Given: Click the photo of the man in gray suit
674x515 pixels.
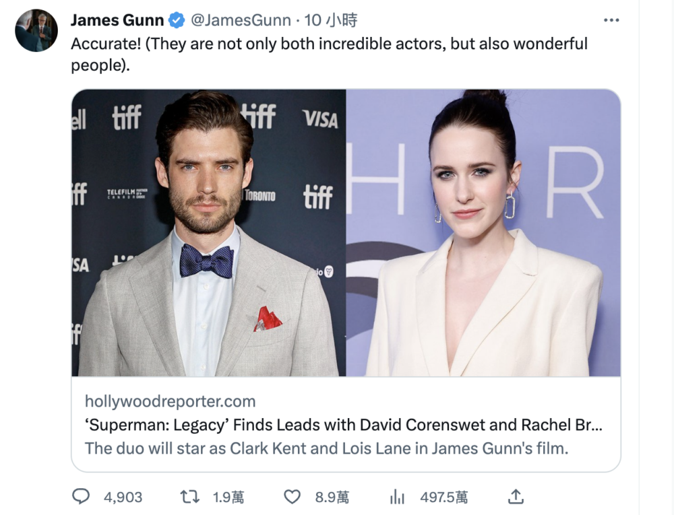Looking at the screenshot, I should coord(209,233).
